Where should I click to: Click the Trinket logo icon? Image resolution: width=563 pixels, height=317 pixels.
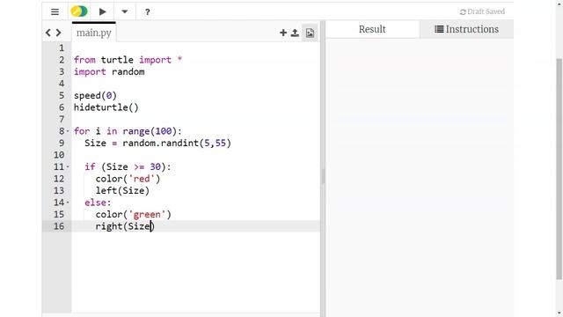coord(79,11)
